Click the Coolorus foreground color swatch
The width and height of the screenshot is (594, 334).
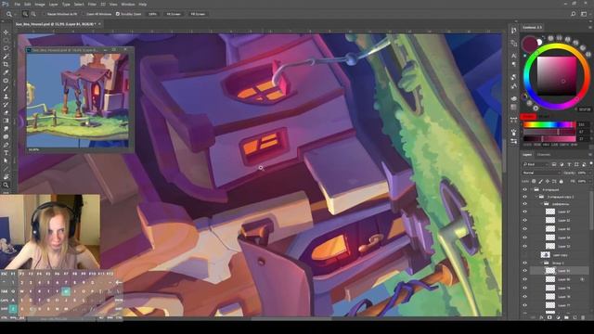click(529, 44)
